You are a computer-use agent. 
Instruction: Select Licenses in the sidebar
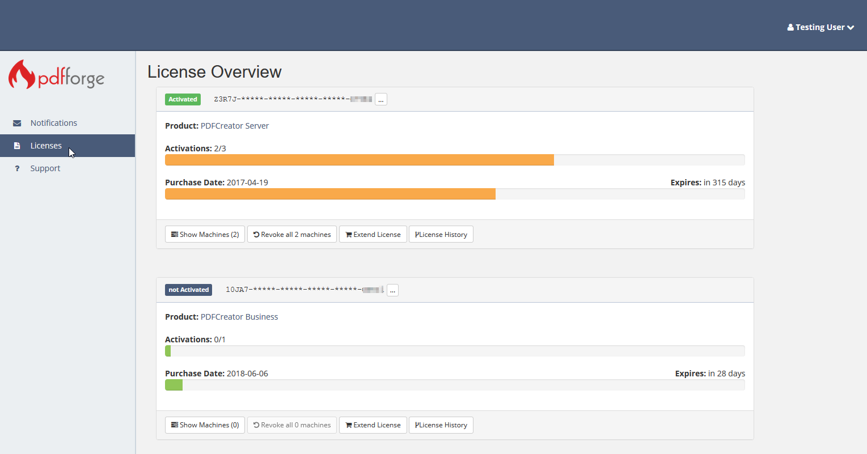coord(67,146)
